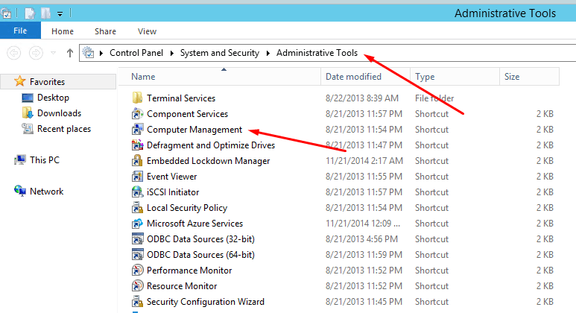
Task: Click the 8/22/2013 8:39 AM date cell
Action: click(362, 98)
